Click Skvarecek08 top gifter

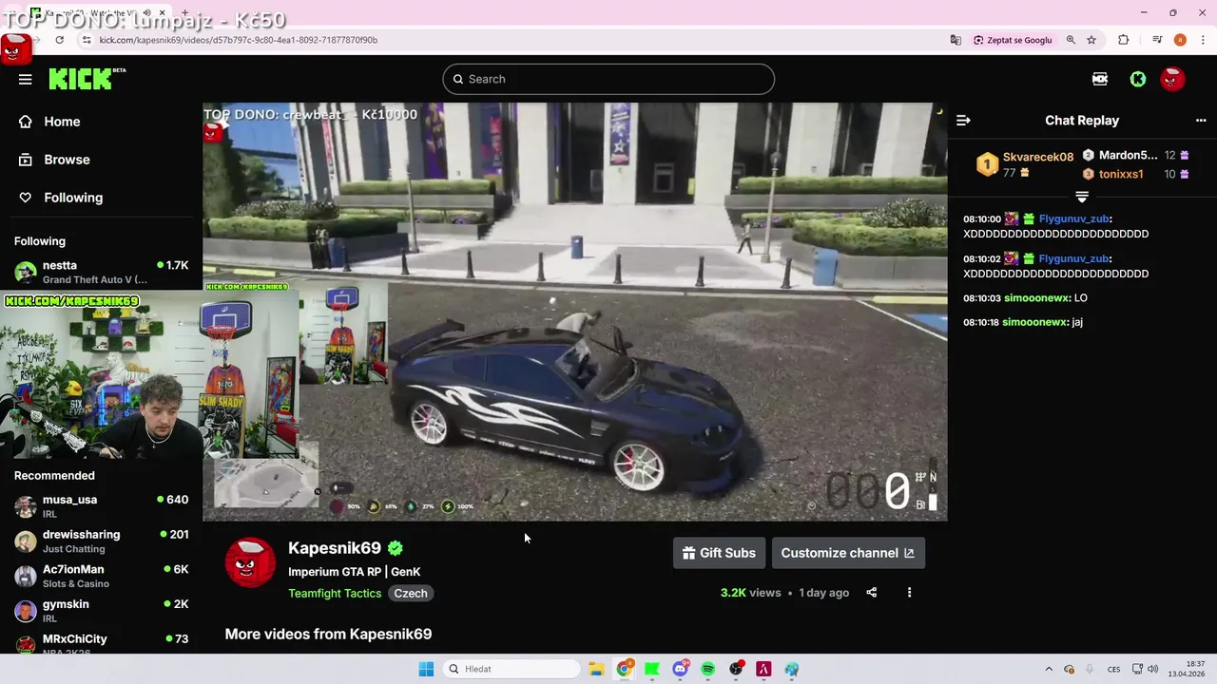tap(1038, 157)
